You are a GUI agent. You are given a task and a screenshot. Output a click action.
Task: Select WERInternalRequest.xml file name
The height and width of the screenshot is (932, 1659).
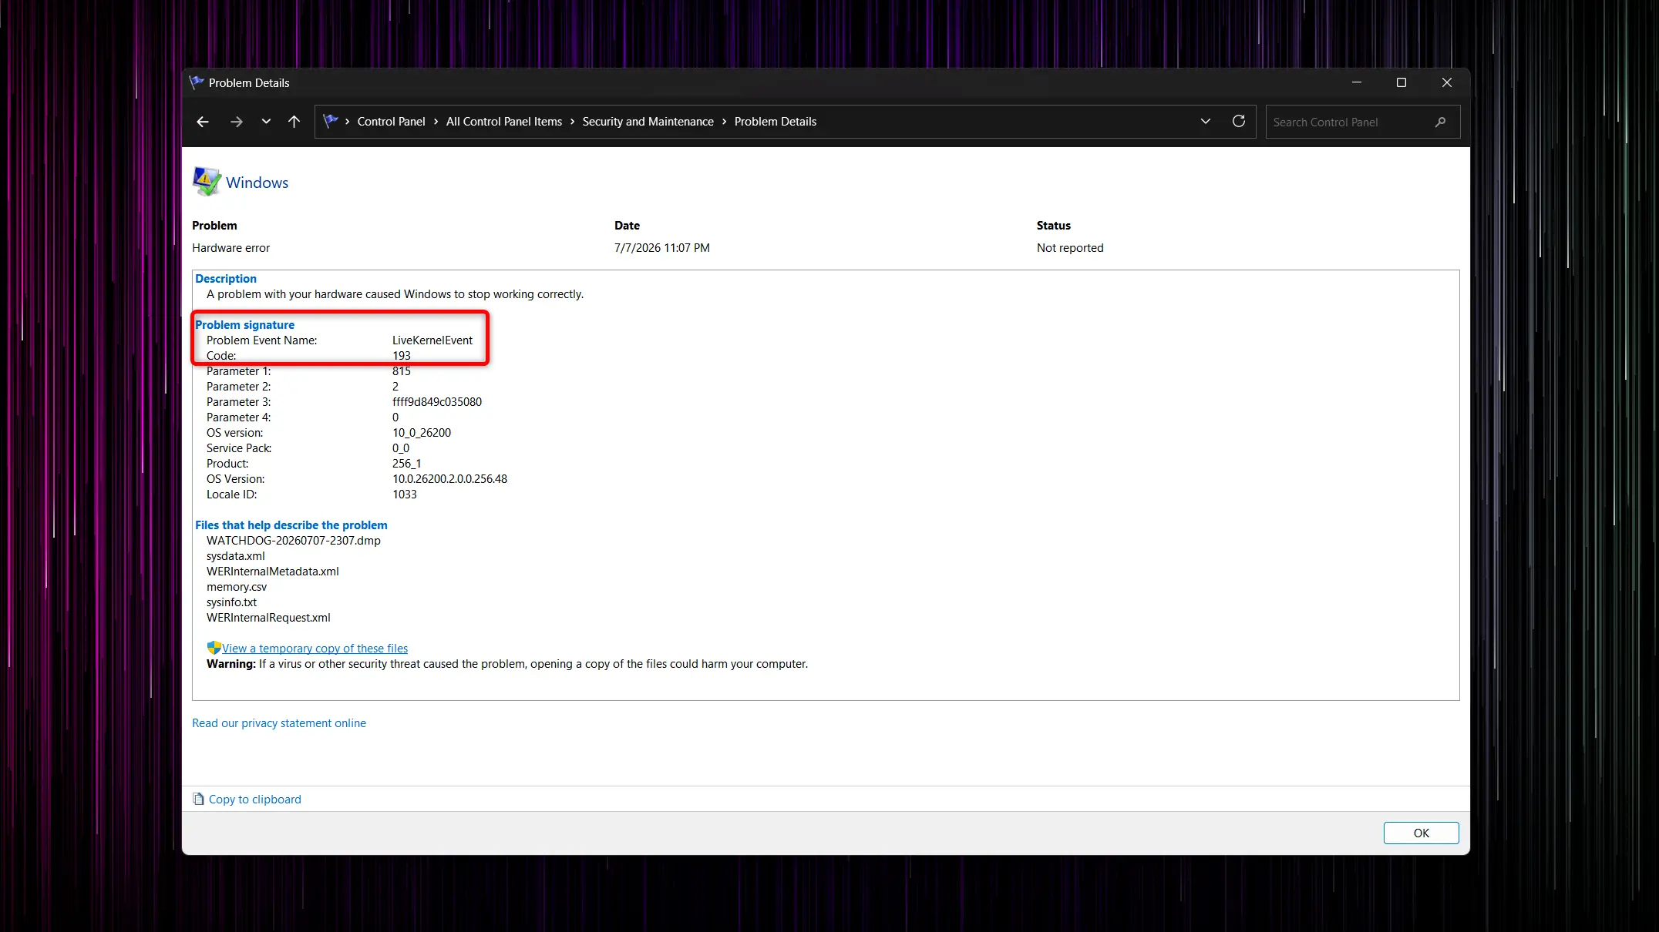pos(268,618)
